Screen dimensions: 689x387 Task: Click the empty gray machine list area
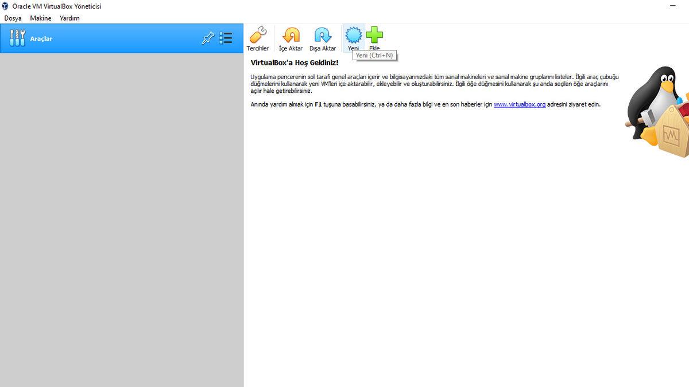click(x=122, y=218)
